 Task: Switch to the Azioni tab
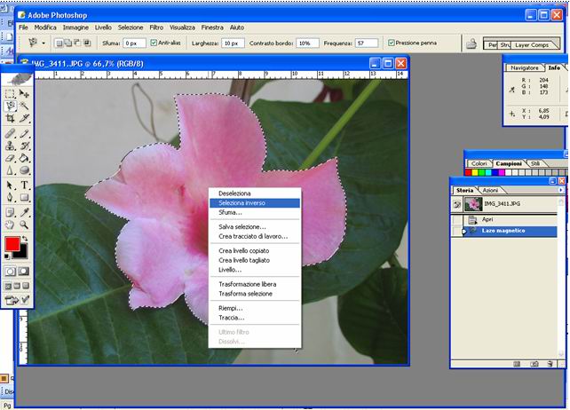[x=490, y=191]
